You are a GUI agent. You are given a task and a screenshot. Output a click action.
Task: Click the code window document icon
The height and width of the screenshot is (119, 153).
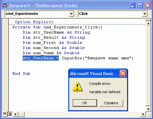[5, 5]
